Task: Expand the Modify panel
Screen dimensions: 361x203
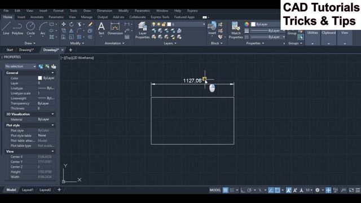Action: click(77, 43)
